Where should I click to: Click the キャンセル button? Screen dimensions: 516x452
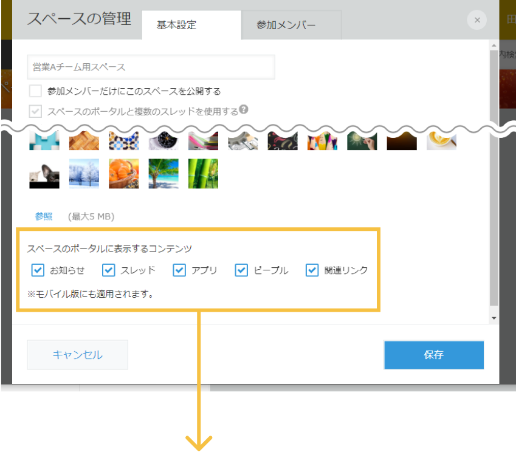77,355
